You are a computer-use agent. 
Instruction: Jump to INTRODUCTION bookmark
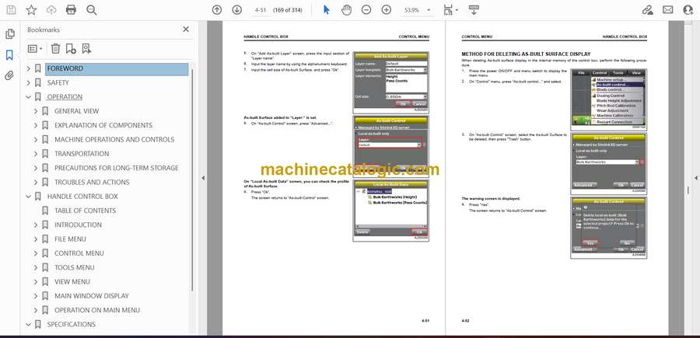tap(78, 225)
